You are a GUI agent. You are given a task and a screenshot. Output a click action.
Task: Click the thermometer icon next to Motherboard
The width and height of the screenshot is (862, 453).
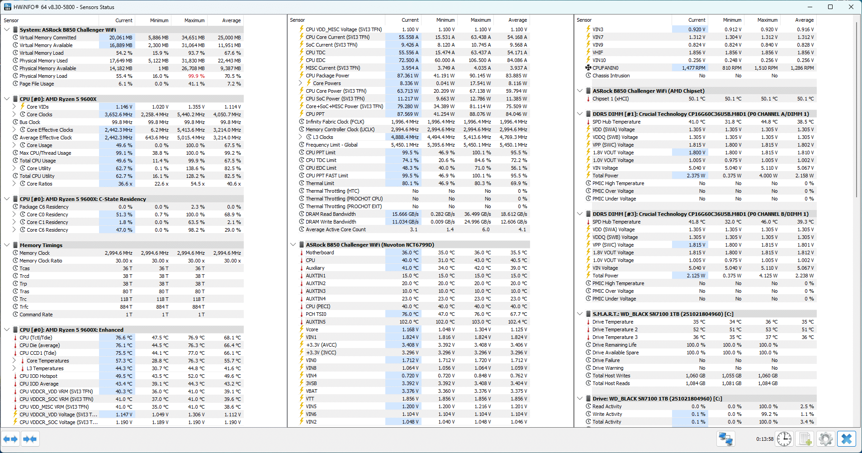[302, 253]
